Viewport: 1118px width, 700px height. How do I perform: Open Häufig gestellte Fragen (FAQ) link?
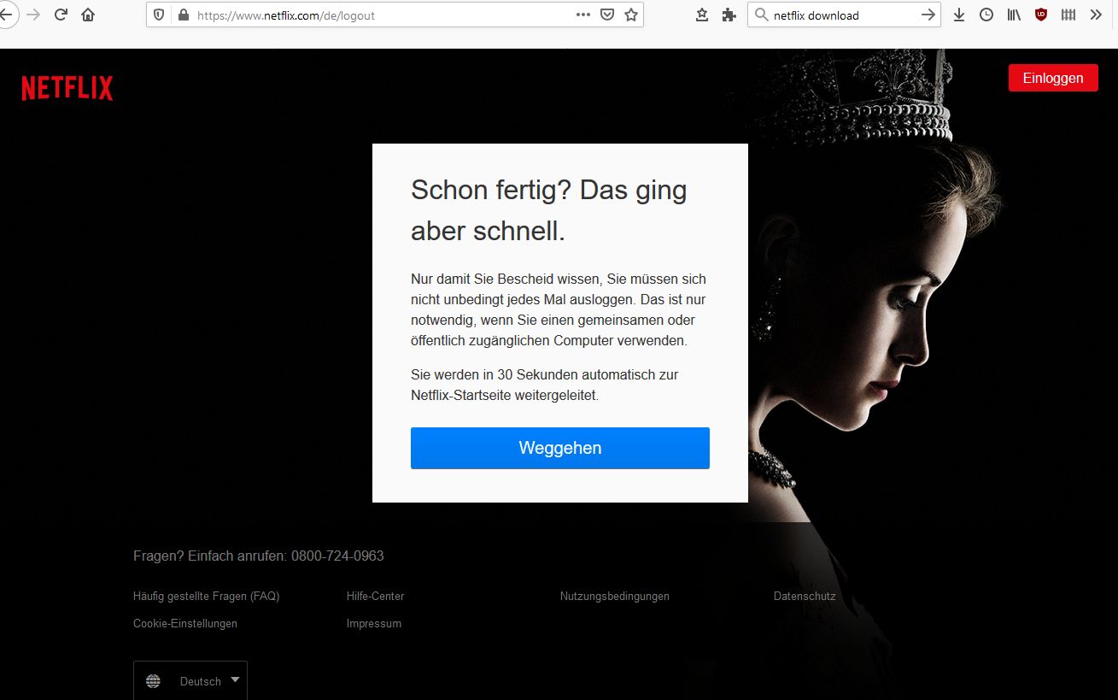(207, 596)
